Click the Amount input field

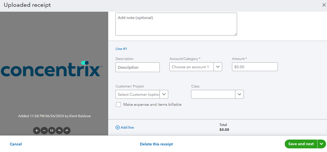[255, 67]
